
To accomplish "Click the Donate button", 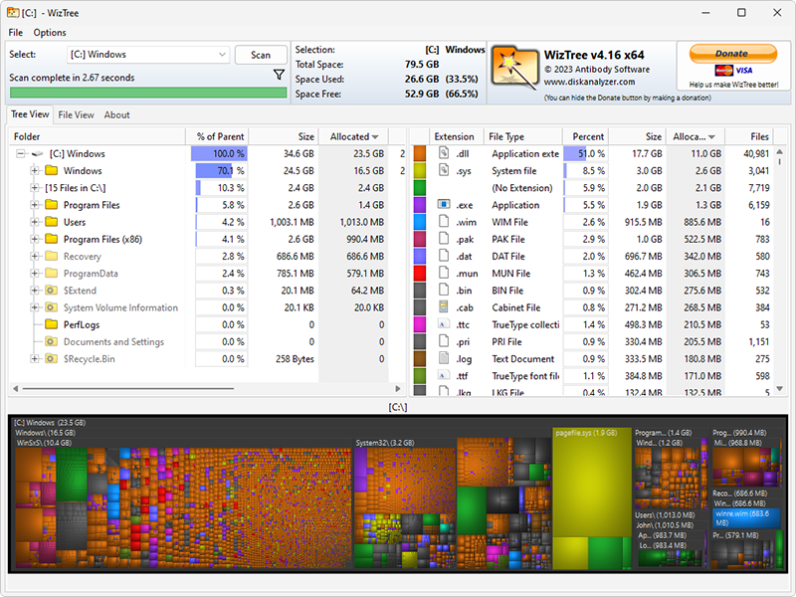I will click(731, 54).
